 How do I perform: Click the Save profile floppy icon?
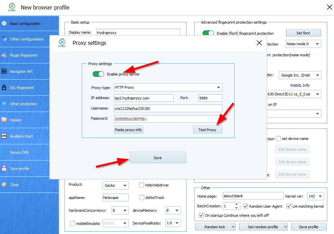tap(4, 169)
